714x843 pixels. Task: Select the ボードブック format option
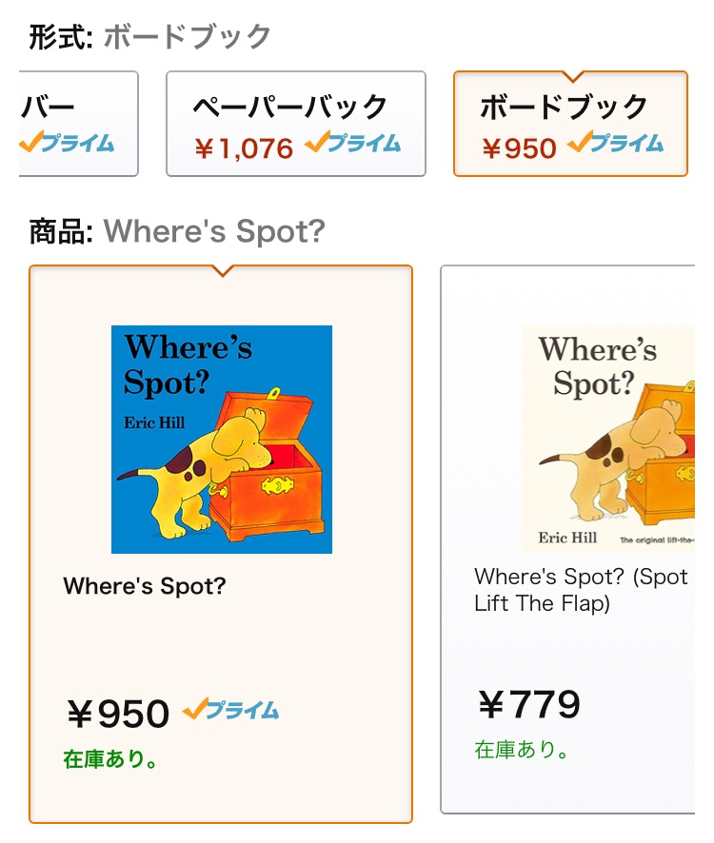coord(570,124)
